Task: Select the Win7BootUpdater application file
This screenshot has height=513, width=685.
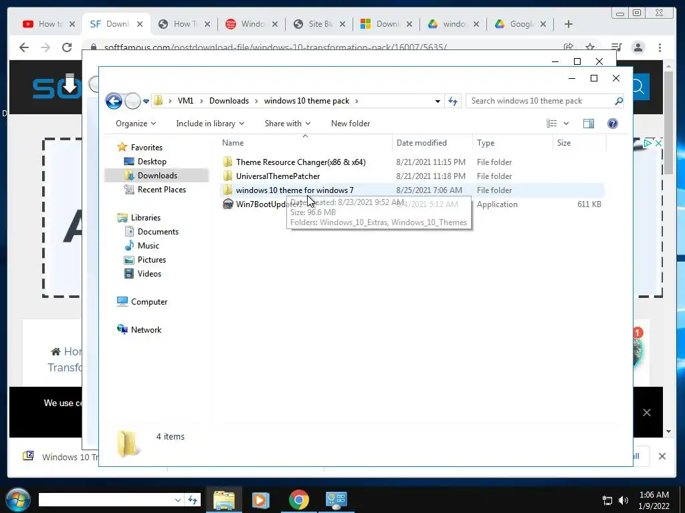Action: point(412,204)
